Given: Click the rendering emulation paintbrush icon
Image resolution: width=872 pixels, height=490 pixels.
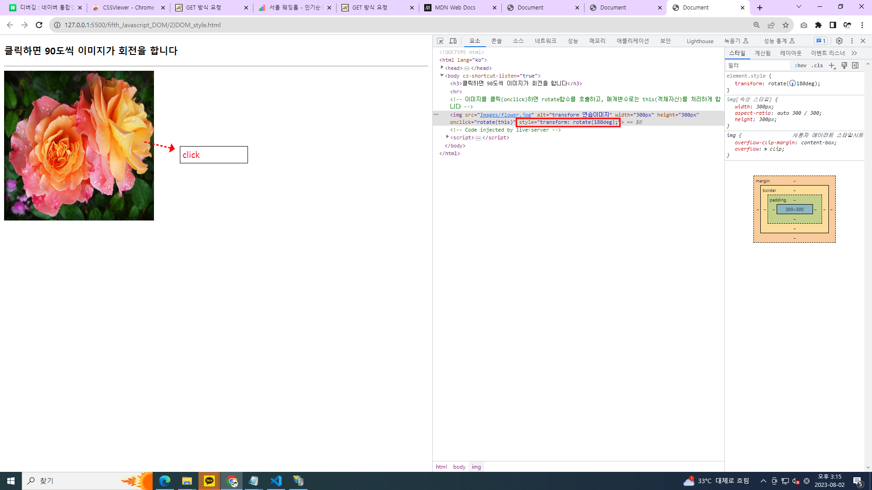Looking at the screenshot, I should pos(844,66).
